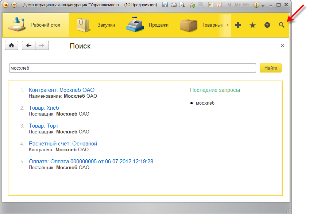Go to the Home page button

[11, 46]
